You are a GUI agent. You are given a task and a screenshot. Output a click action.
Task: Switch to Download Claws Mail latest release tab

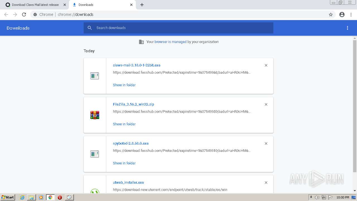click(35, 5)
